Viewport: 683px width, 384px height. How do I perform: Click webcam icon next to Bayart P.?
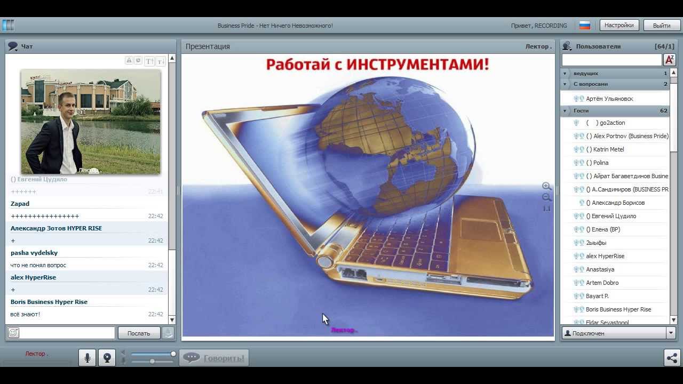pyautogui.click(x=582, y=296)
